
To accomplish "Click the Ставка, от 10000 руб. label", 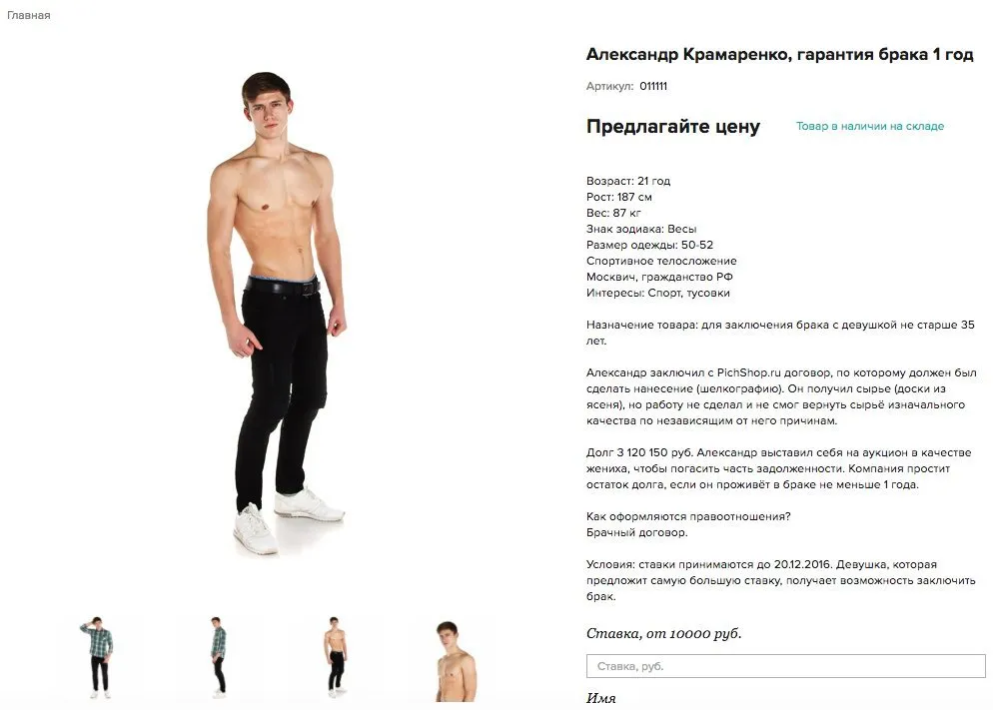I will (x=663, y=633).
